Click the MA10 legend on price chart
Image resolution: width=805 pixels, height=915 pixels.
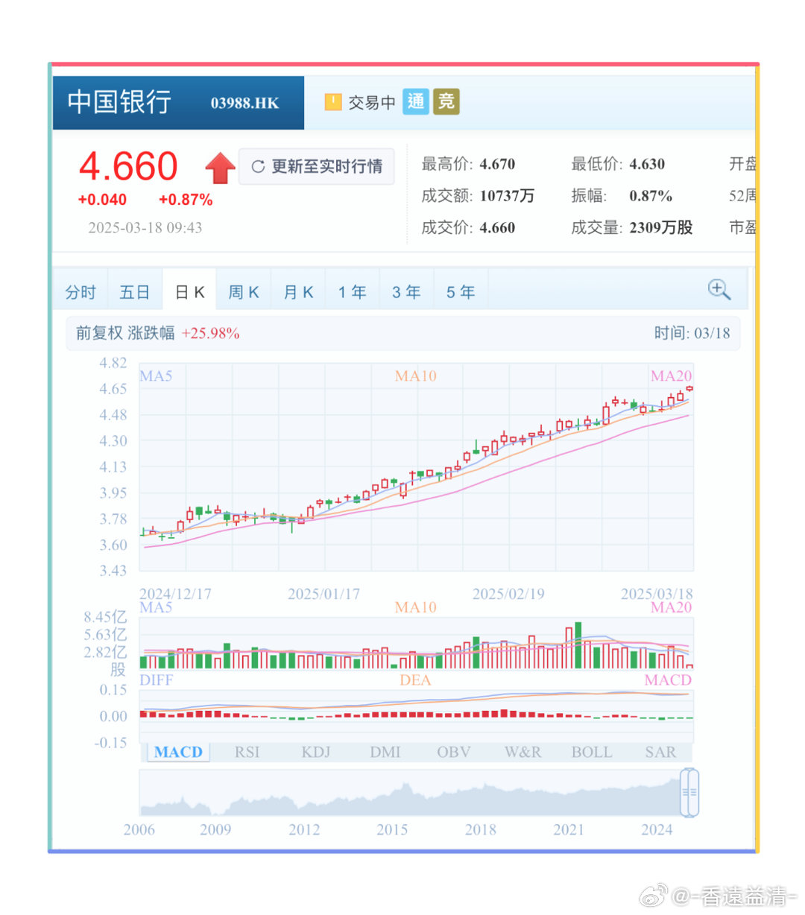416,376
